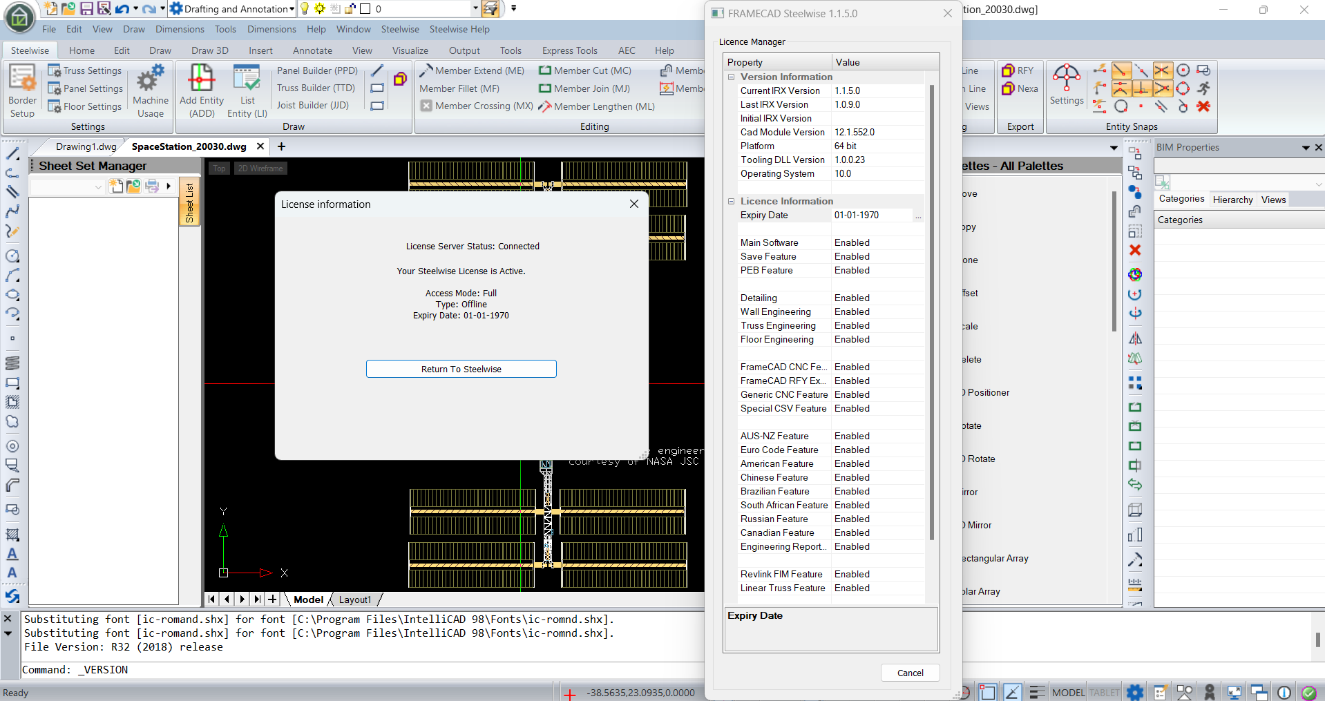Image resolution: width=1325 pixels, height=701 pixels.
Task: Toggle layer visibility lightbulb icon
Action: [305, 9]
